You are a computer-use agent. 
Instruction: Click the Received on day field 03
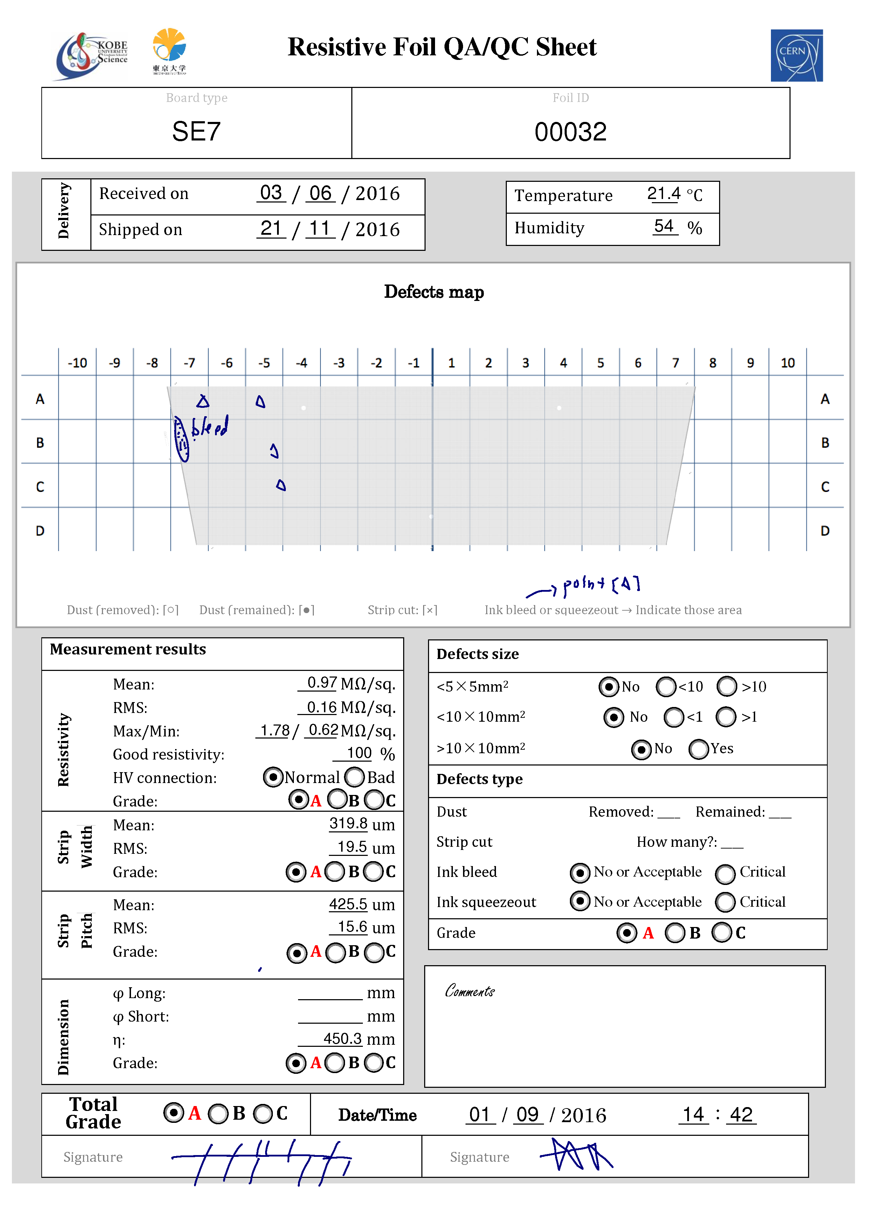point(271,193)
